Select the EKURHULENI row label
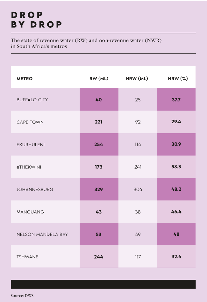This screenshot has width=207, height=302. tap(31, 145)
